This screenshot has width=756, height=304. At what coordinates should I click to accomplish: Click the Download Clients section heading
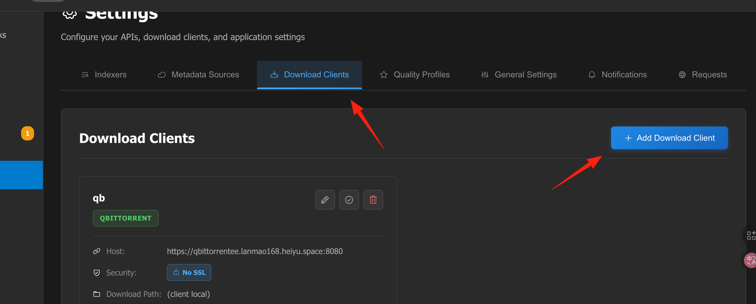click(137, 138)
